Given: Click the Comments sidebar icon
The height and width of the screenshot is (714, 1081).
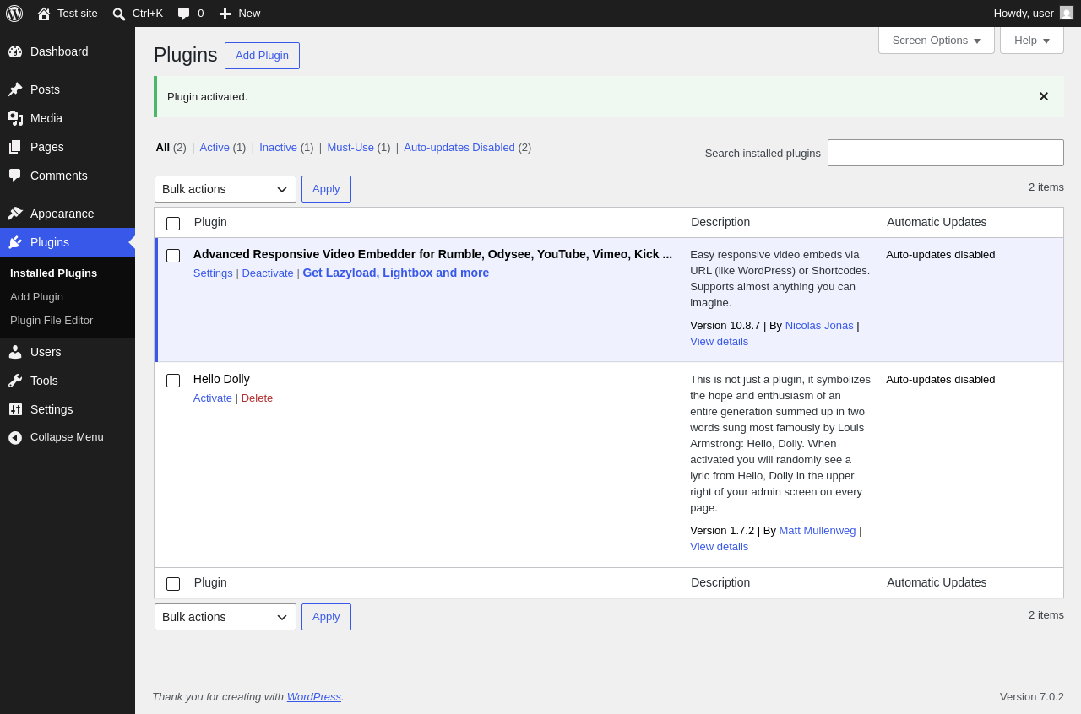Looking at the screenshot, I should [15, 176].
